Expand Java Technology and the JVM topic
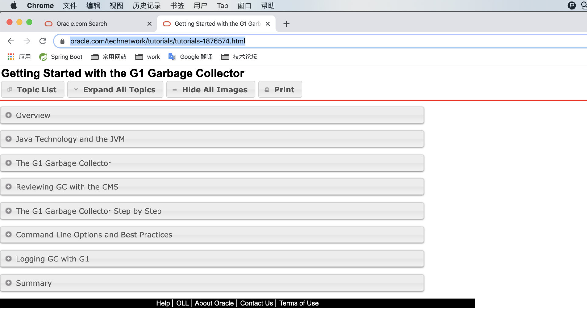 point(212,139)
